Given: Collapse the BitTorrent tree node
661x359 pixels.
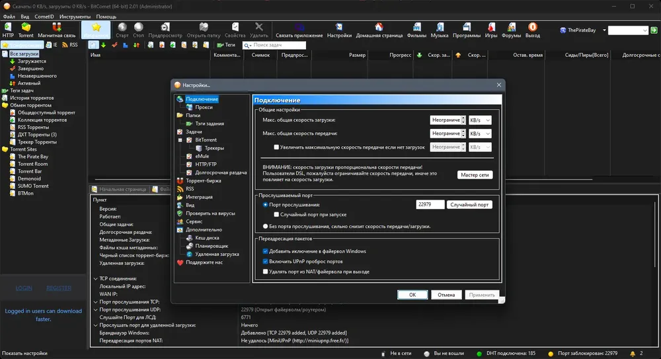Looking at the screenshot, I should pos(180,140).
